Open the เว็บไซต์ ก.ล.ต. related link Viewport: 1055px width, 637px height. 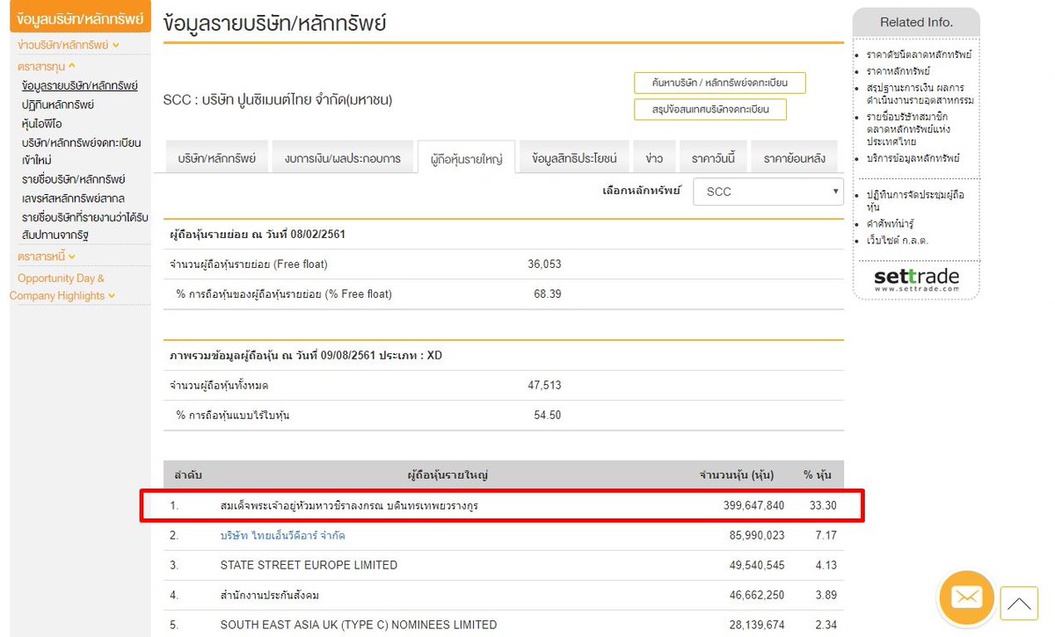click(897, 240)
